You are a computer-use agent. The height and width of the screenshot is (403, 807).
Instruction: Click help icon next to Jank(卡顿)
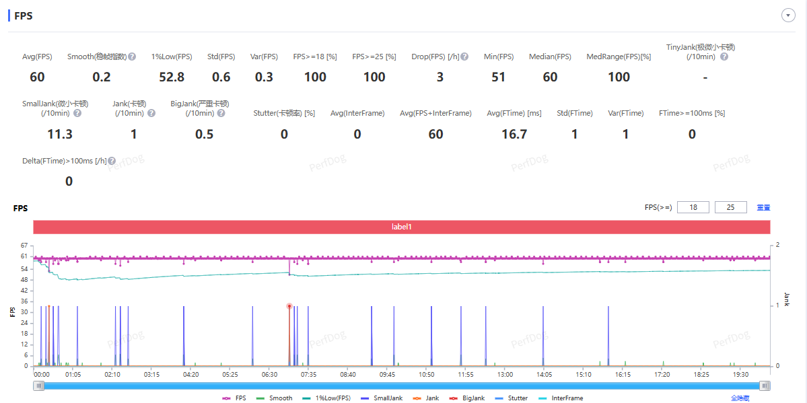(151, 113)
